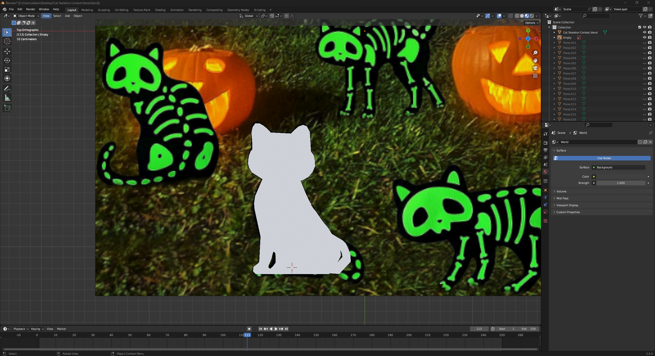Hide Empty object in outliner

645,37
